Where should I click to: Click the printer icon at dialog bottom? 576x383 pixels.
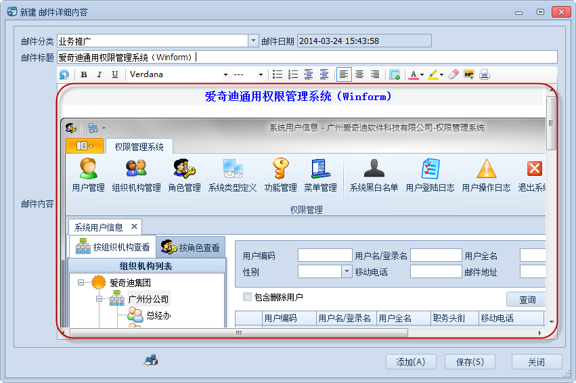tap(151, 360)
